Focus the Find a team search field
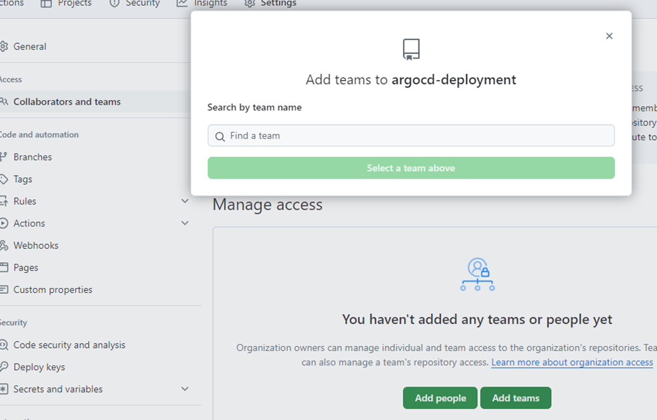Image resolution: width=657 pixels, height=420 pixels. coord(418,136)
